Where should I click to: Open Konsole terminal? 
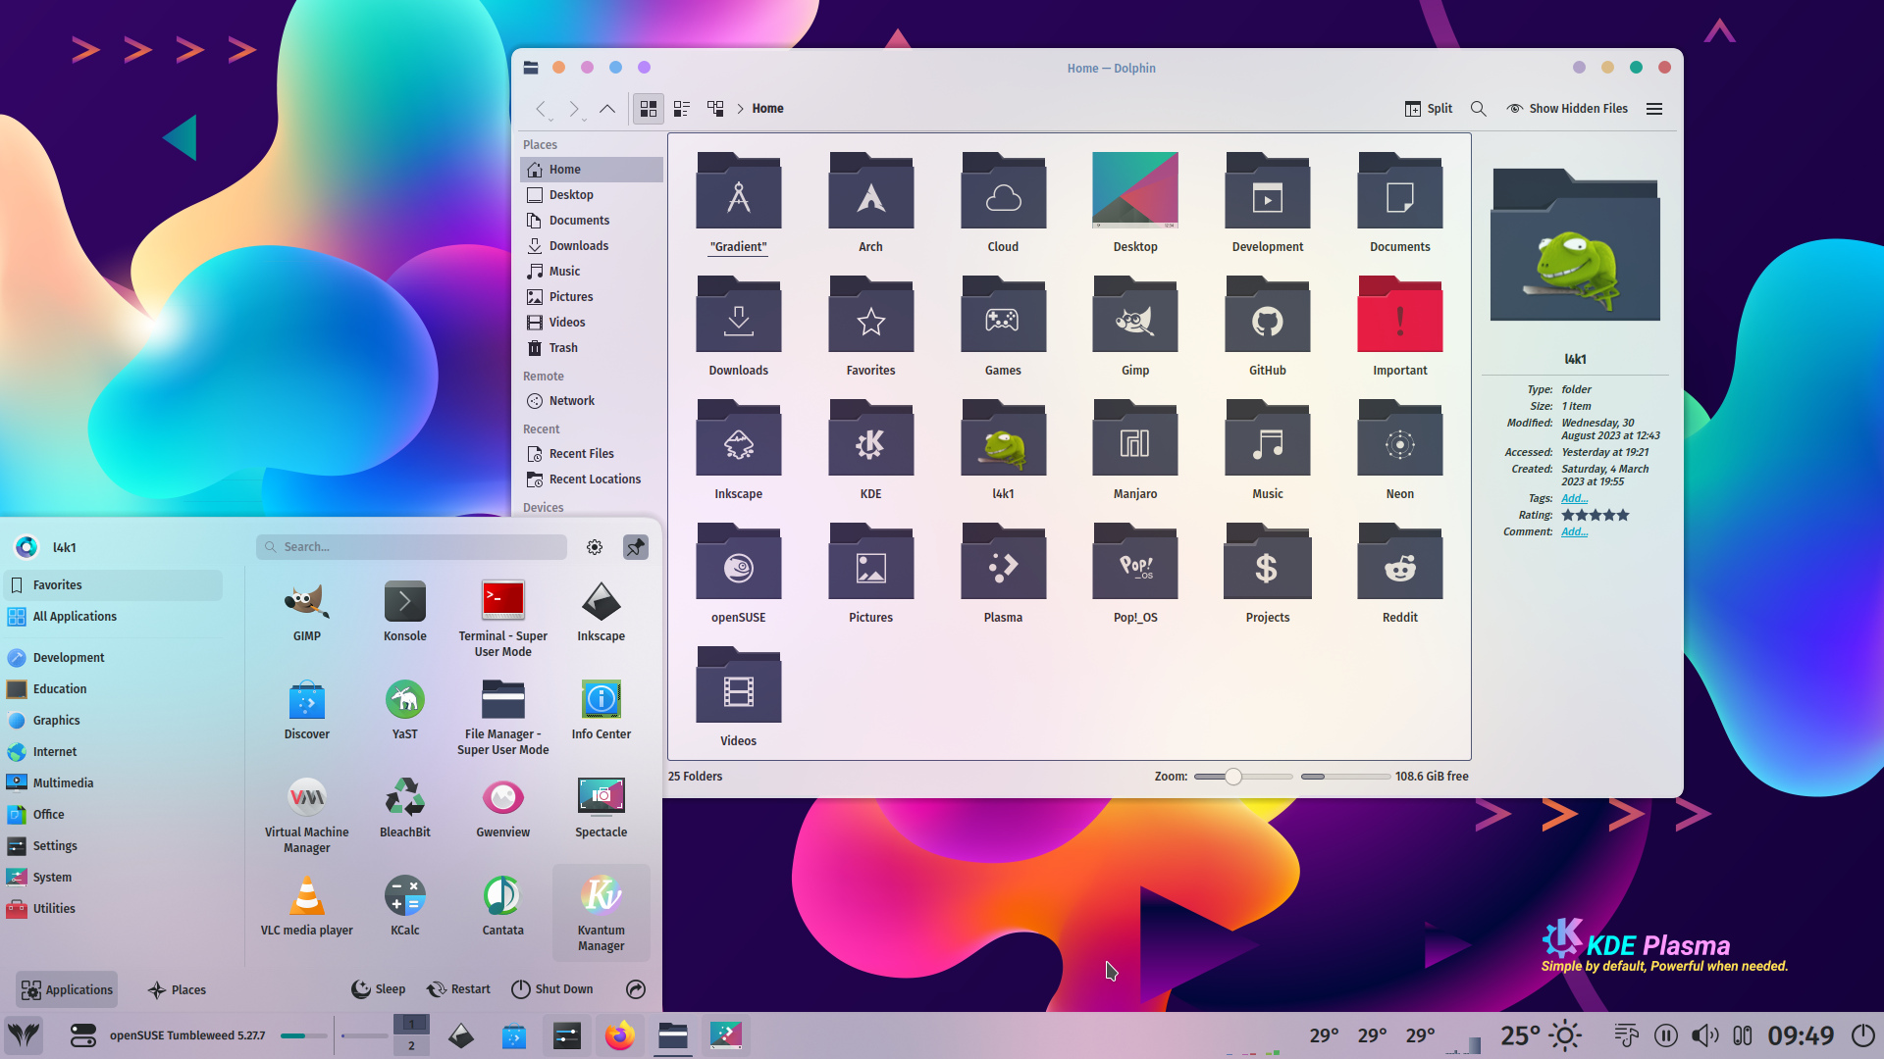(404, 606)
